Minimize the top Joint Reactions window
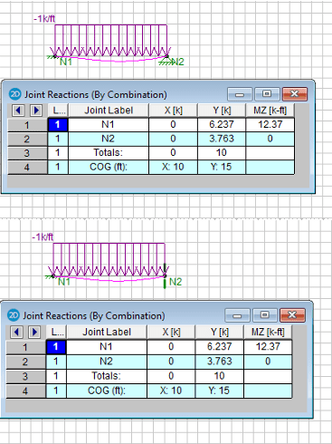 (240, 94)
